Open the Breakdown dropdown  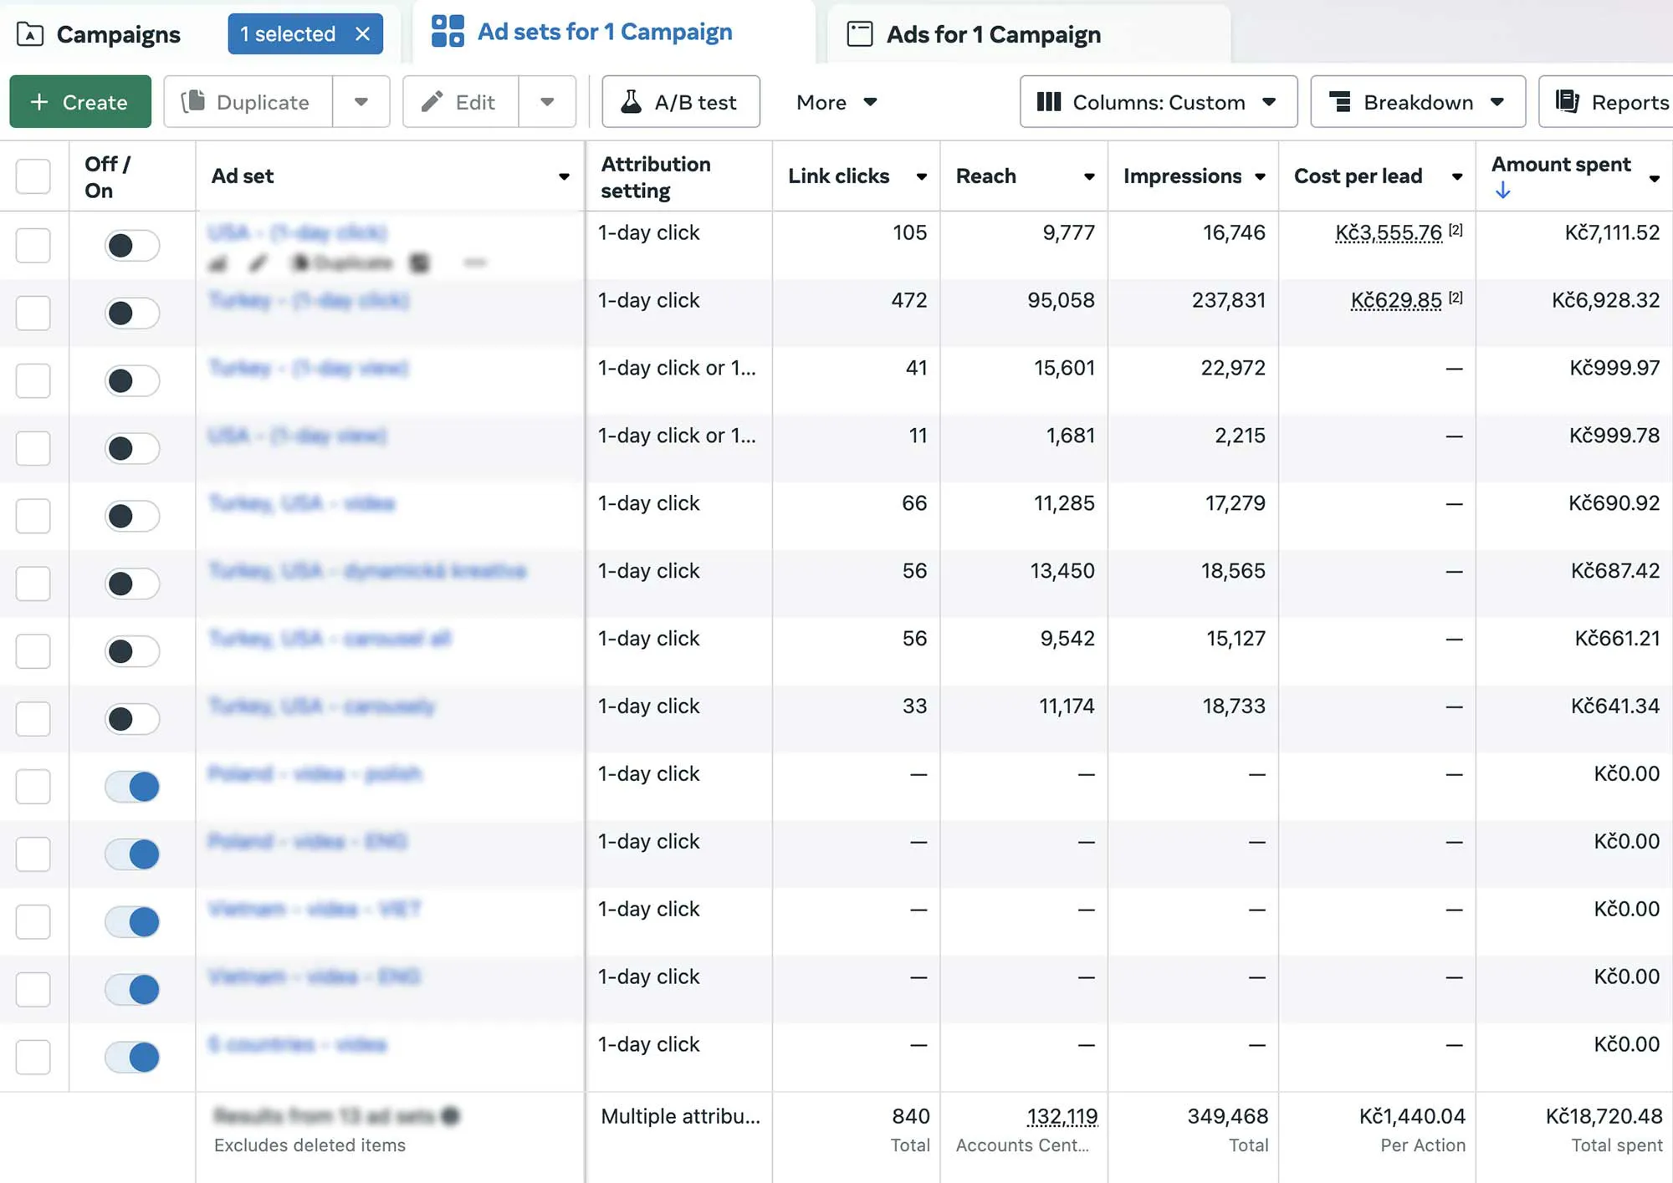[1418, 102]
